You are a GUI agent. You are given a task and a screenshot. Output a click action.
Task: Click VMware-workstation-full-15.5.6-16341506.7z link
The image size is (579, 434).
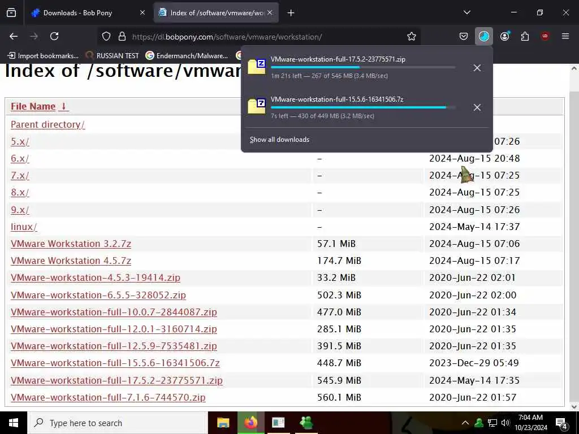[115, 363]
